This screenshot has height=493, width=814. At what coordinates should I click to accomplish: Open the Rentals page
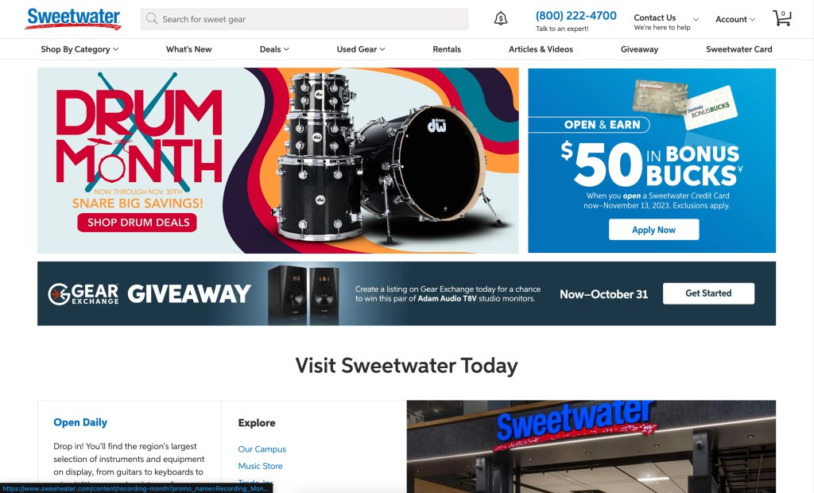pos(447,49)
